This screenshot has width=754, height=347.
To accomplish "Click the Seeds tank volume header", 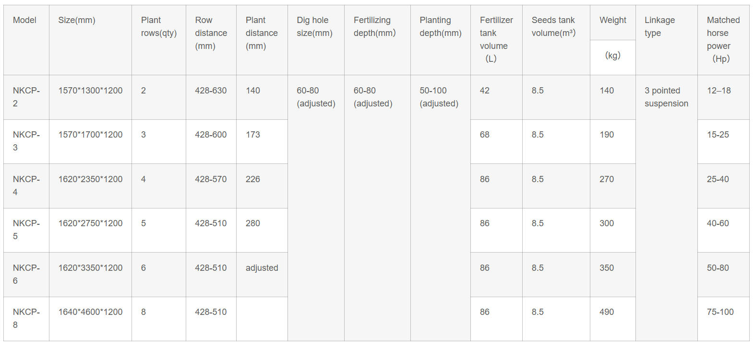I will 556,40.
